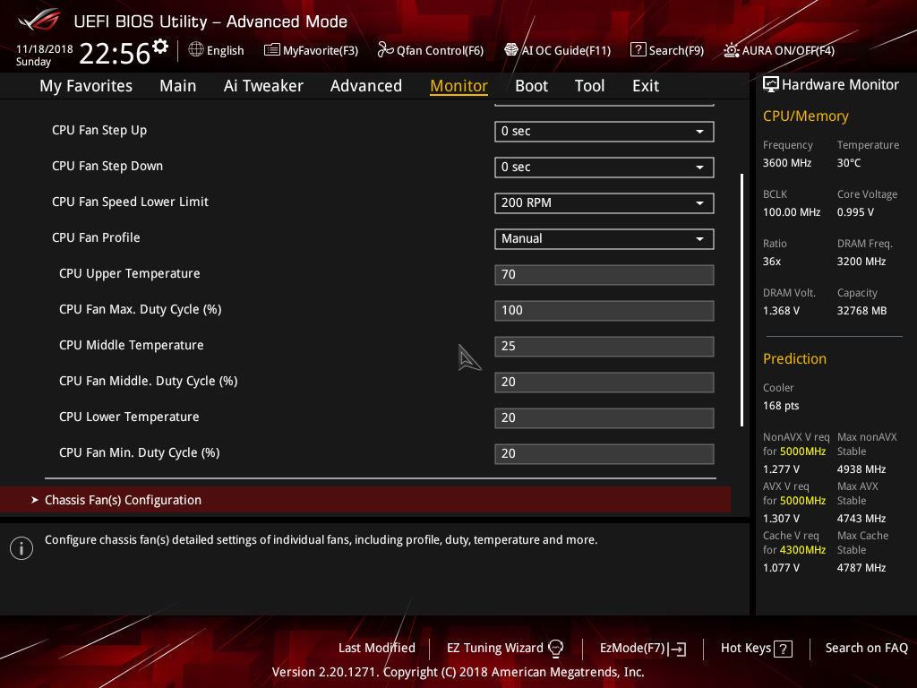Switch to My Favorites tab
The height and width of the screenshot is (688, 917).
pyautogui.click(x=86, y=86)
